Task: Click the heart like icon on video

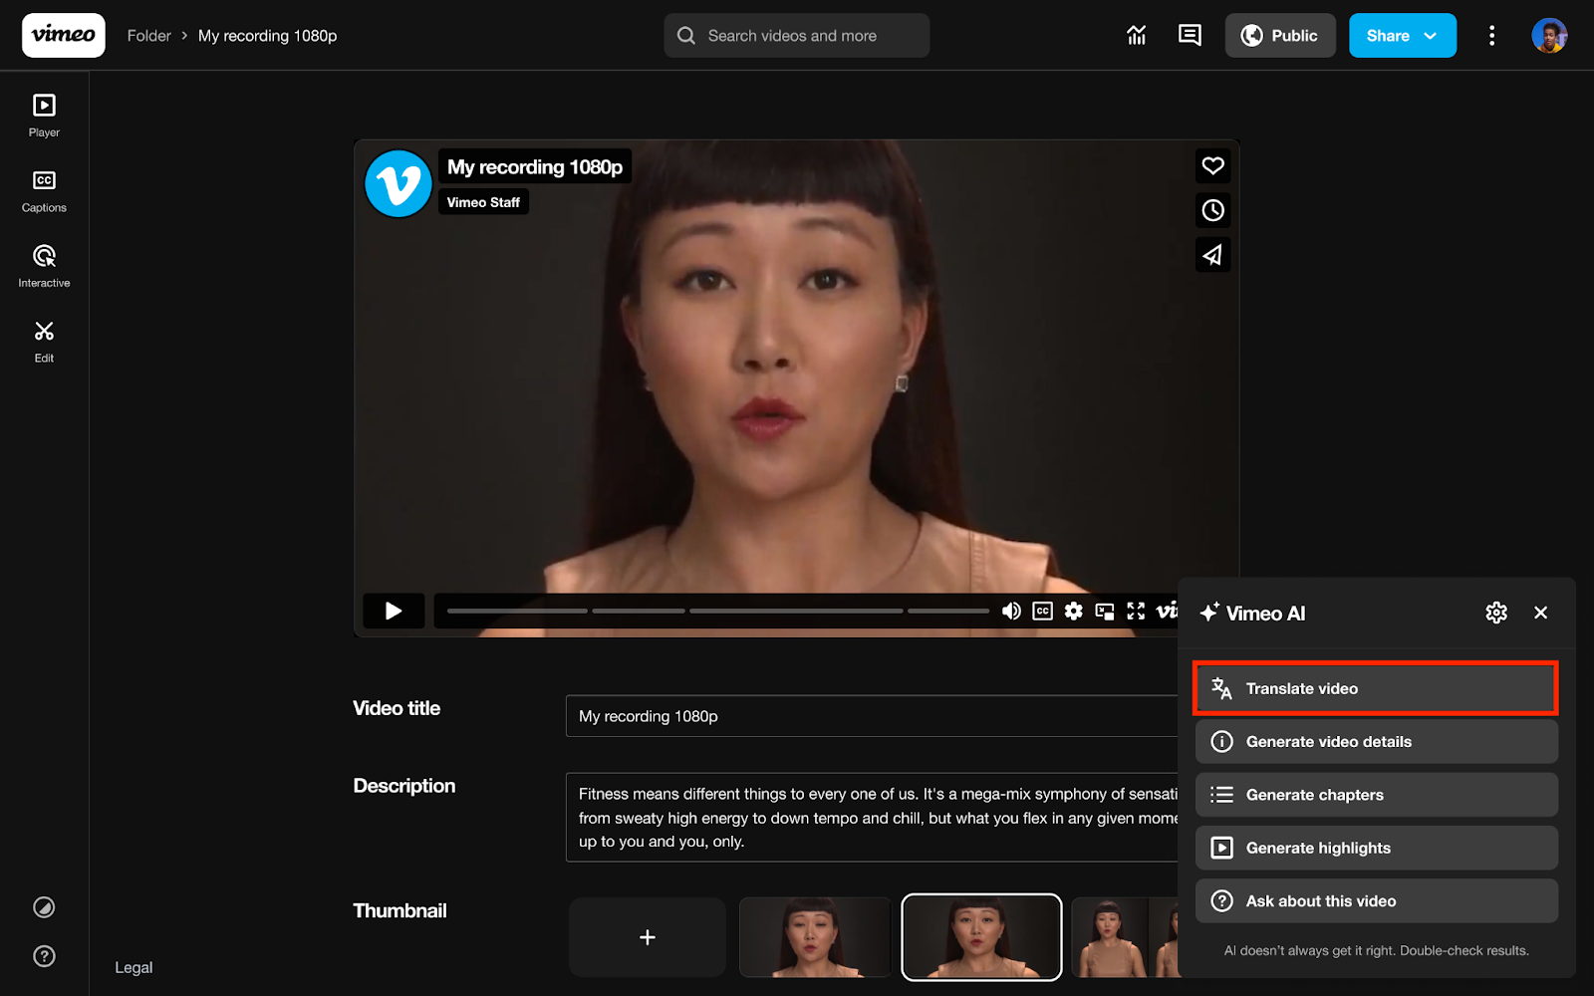Action: pos(1212,165)
